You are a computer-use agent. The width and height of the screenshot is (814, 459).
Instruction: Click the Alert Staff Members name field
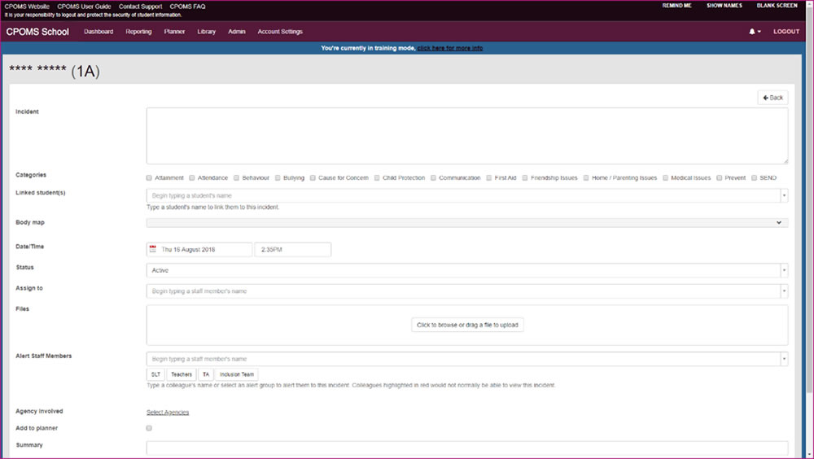tap(463, 359)
